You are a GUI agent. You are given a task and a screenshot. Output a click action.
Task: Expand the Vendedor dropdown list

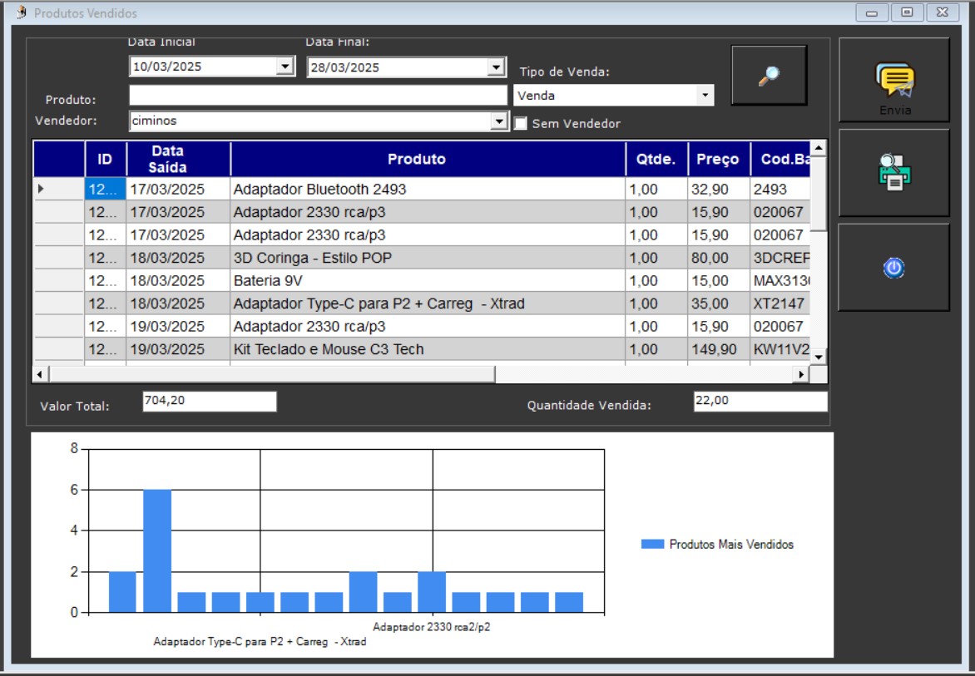tap(499, 121)
